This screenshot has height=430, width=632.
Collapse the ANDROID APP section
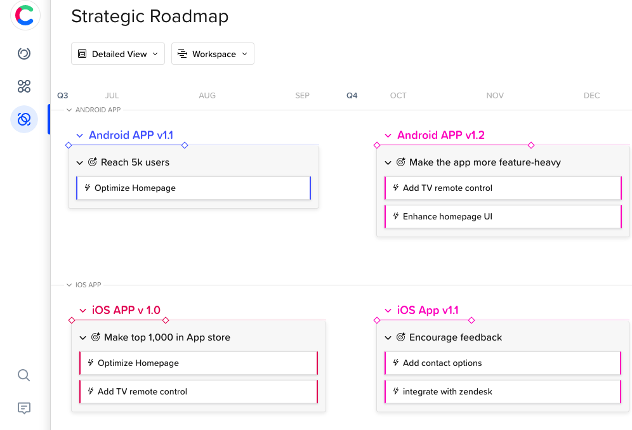tap(69, 110)
